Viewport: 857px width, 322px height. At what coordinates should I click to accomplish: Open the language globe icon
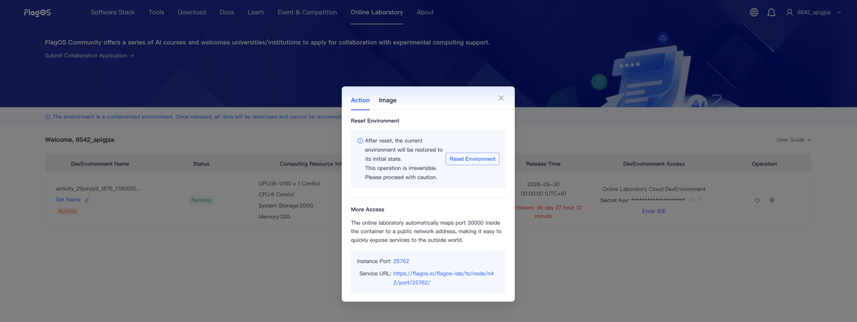click(754, 12)
